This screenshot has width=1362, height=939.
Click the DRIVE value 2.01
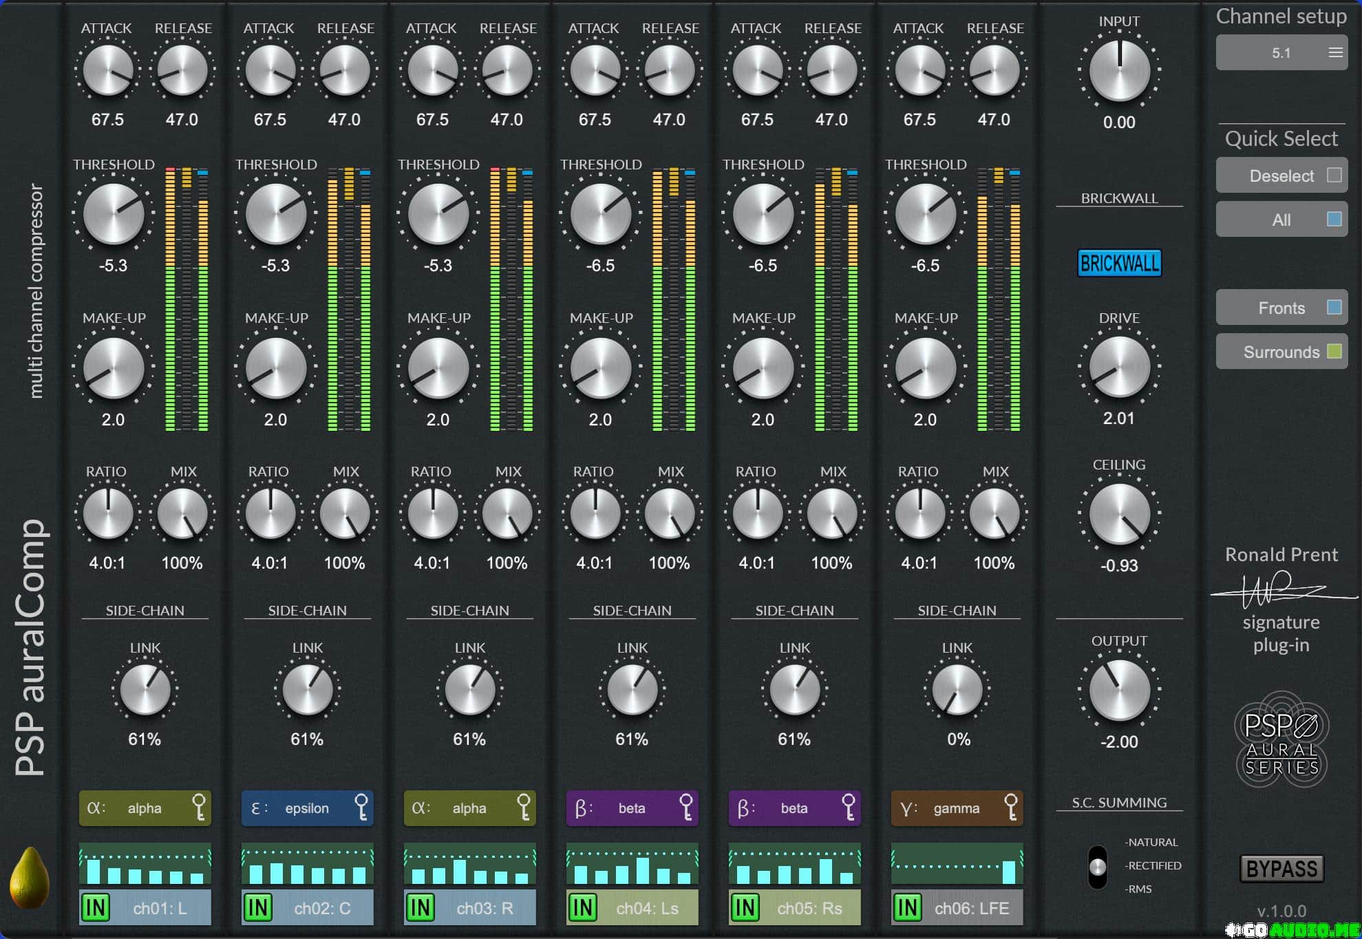1119,418
